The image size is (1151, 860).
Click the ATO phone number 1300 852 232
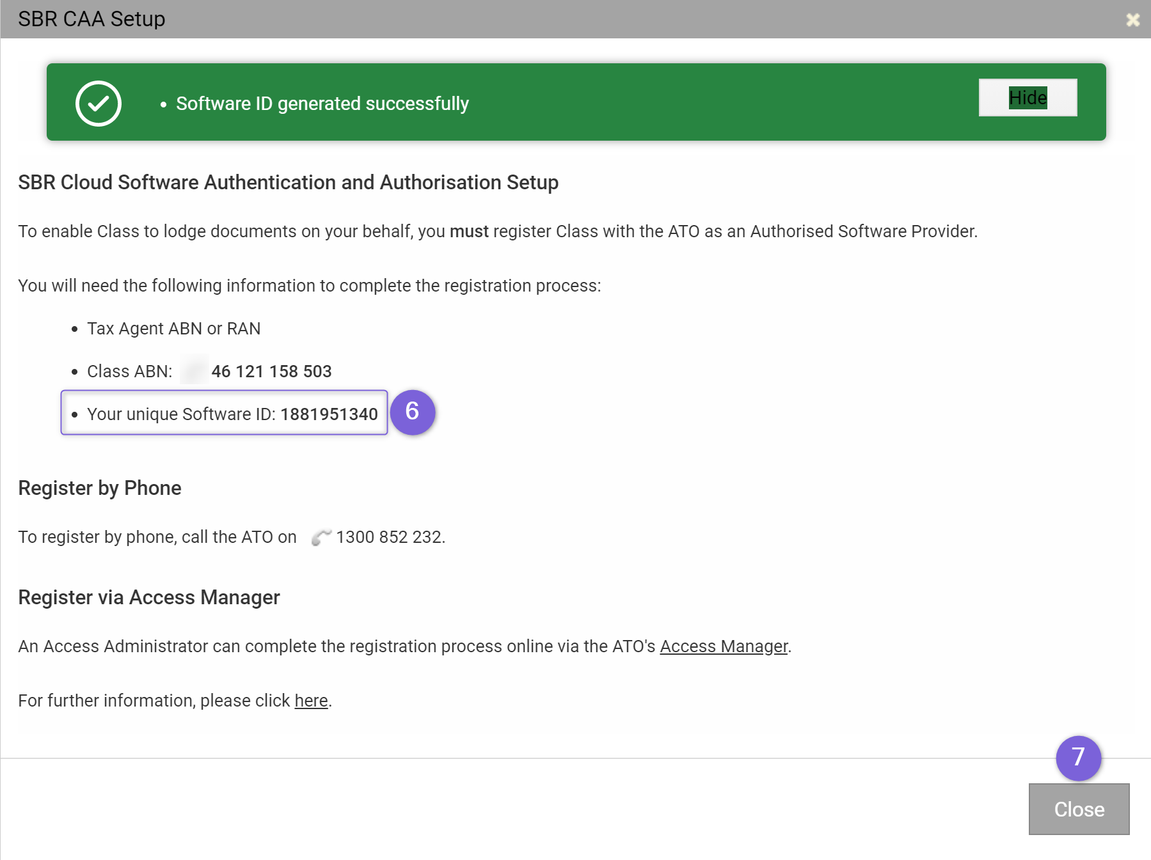(389, 537)
